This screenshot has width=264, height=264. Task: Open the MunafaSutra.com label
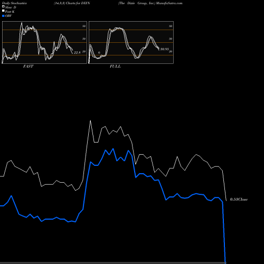tap(169, 3)
